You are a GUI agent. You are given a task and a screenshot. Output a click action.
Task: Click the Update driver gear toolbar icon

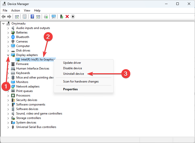coord(46,16)
